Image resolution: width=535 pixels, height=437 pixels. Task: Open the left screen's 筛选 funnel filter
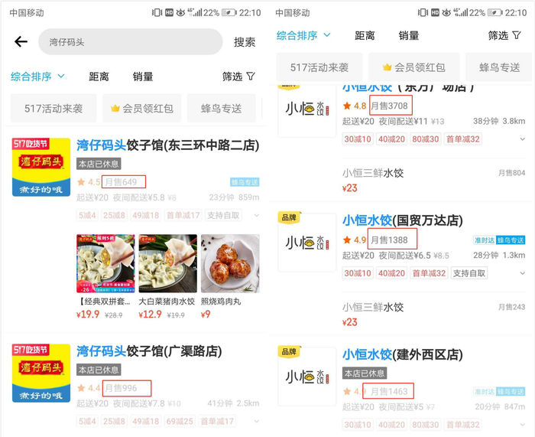(x=238, y=77)
